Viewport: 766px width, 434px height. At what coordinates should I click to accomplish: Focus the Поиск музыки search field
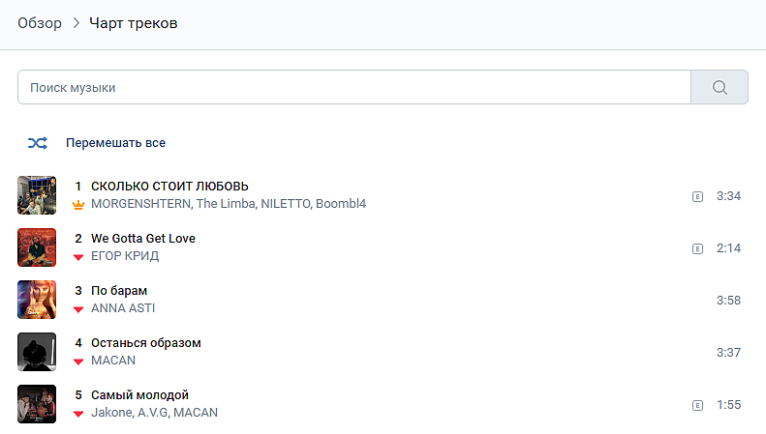(353, 87)
